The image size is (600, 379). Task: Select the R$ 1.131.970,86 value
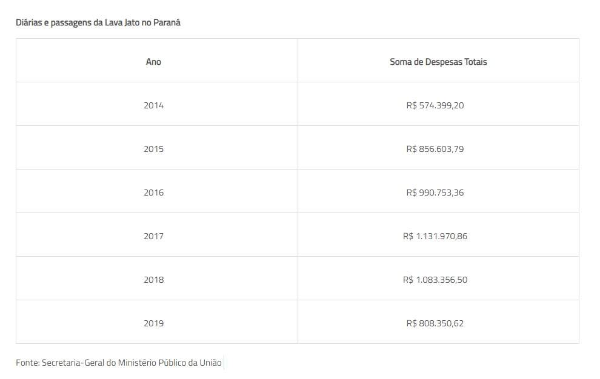[435, 236]
